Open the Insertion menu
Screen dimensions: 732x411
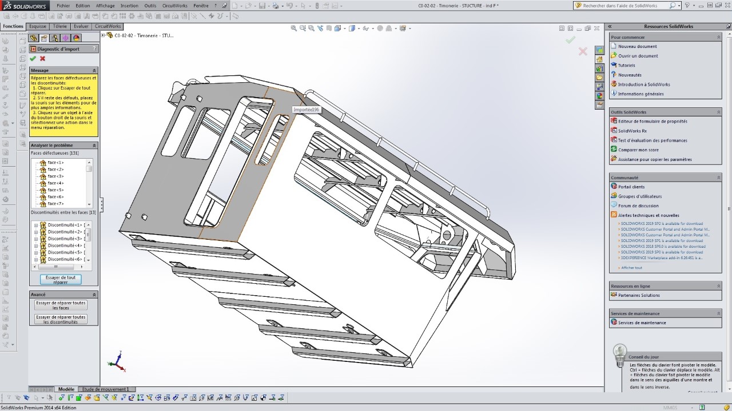click(x=129, y=5)
